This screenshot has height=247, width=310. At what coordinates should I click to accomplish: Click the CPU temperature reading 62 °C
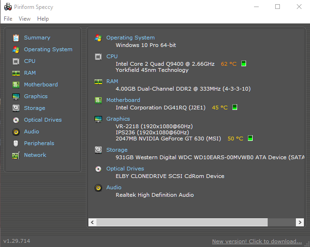(x=229, y=64)
